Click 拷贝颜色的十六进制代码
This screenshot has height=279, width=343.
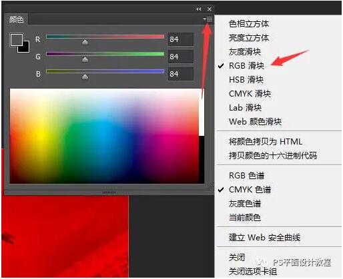(273, 156)
